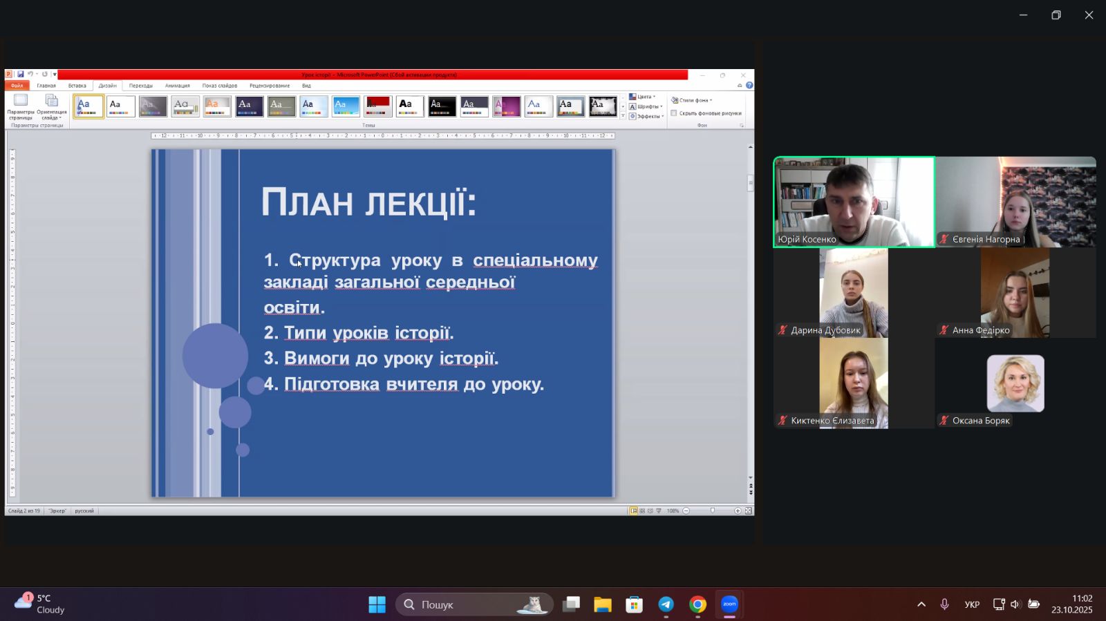Click the zoom-in plus icon in status bar
This screenshot has width=1106, height=621.
[738, 511]
